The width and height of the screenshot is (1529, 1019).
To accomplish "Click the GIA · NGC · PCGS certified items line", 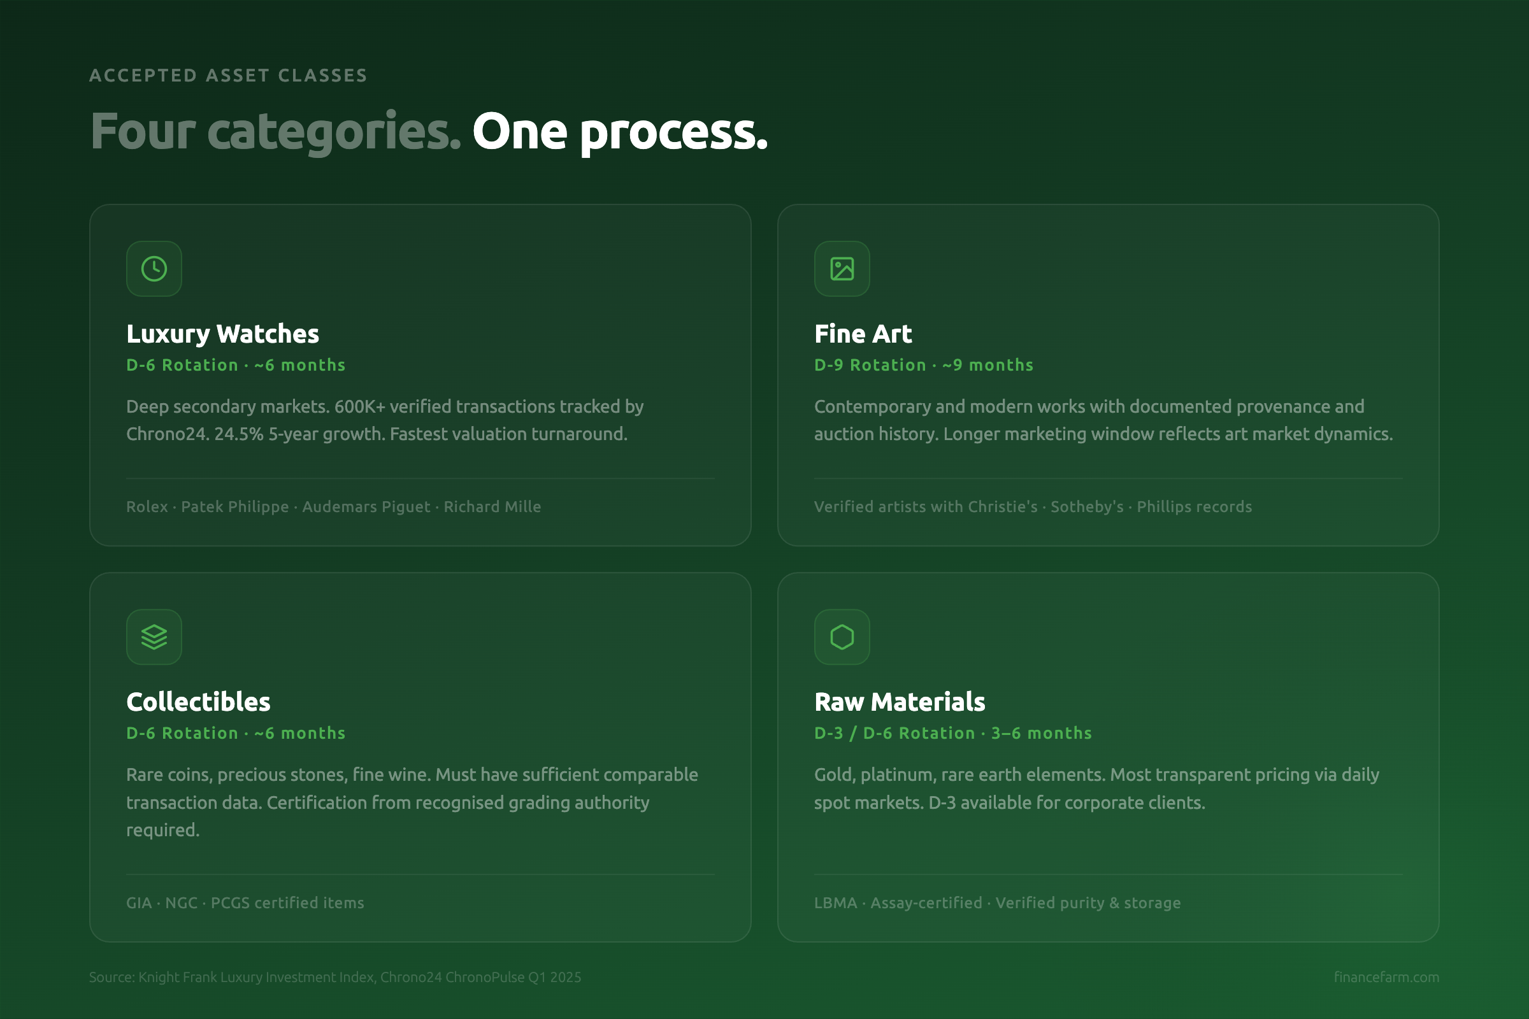I will [x=245, y=902].
